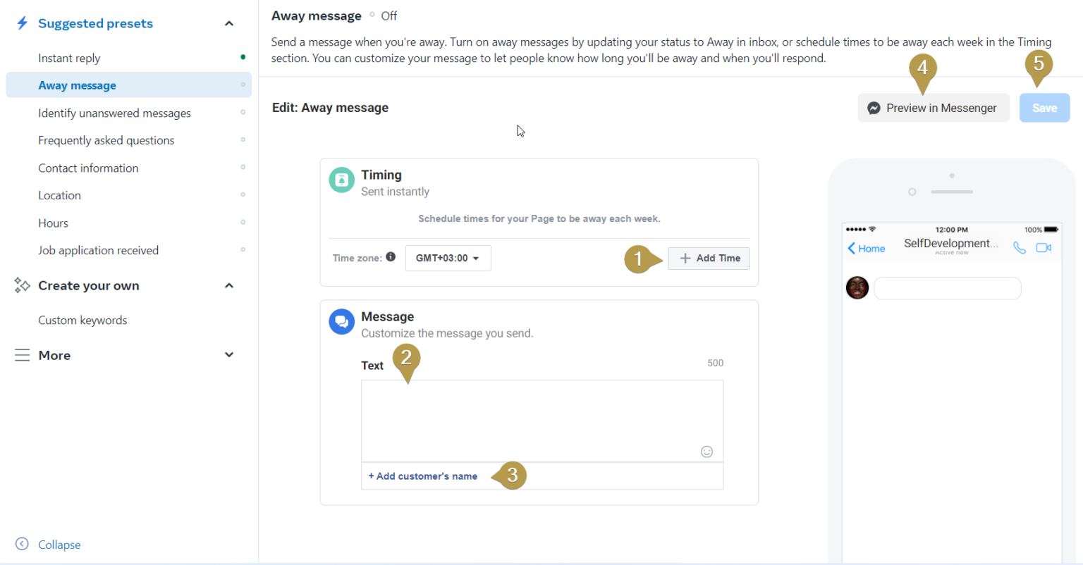Click the time zone info icon
The width and height of the screenshot is (1083, 565).
[391, 257]
